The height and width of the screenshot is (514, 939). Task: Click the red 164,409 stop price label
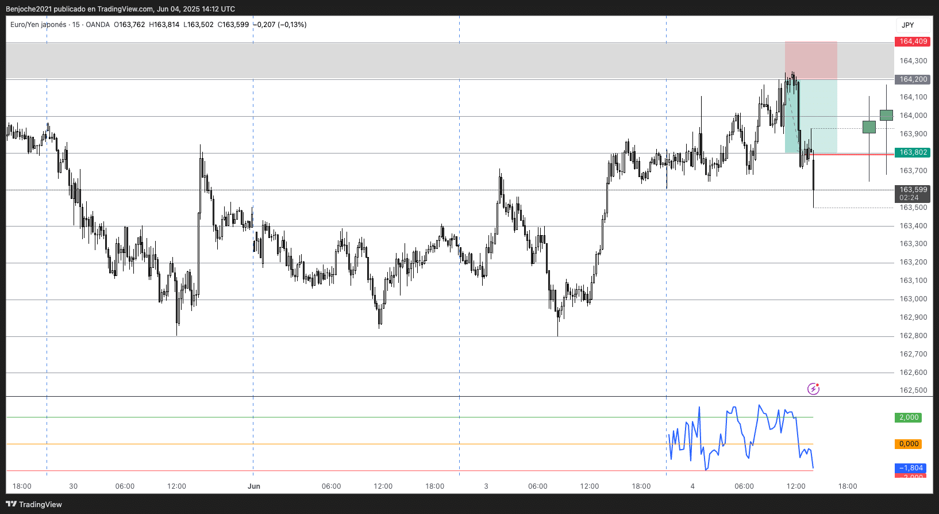(x=913, y=41)
